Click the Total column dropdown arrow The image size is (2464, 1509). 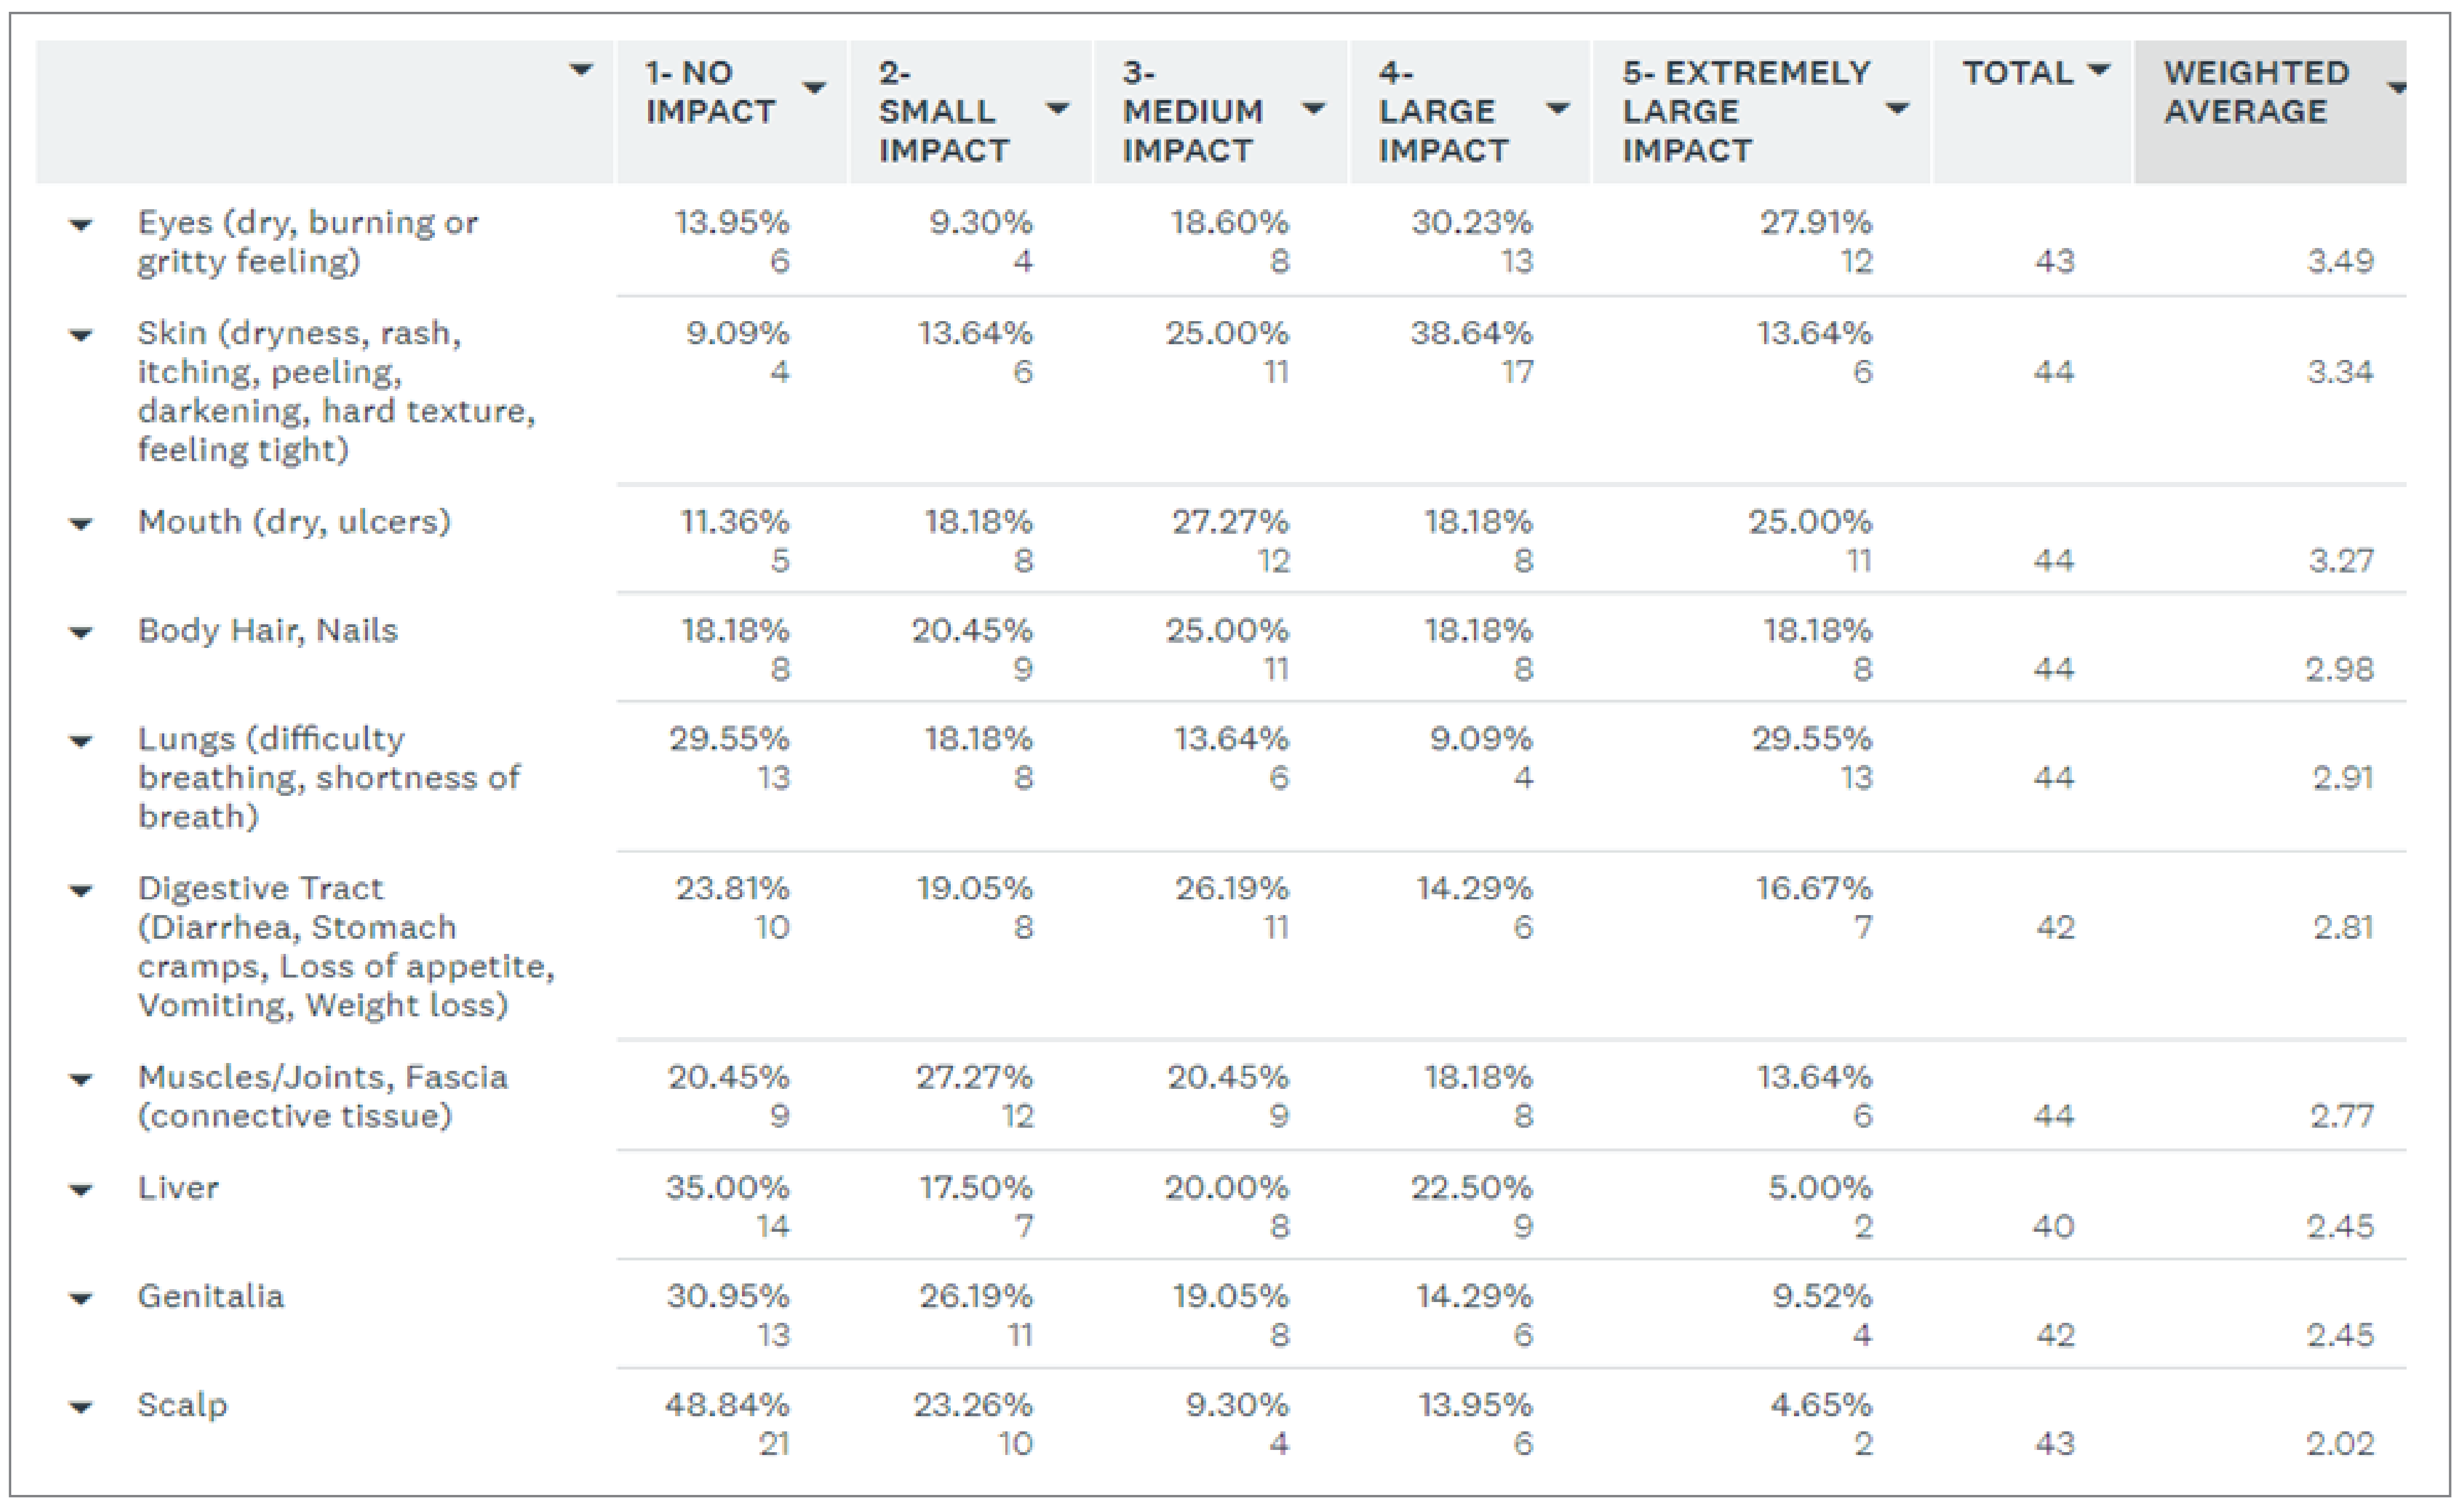click(2100, 70)
